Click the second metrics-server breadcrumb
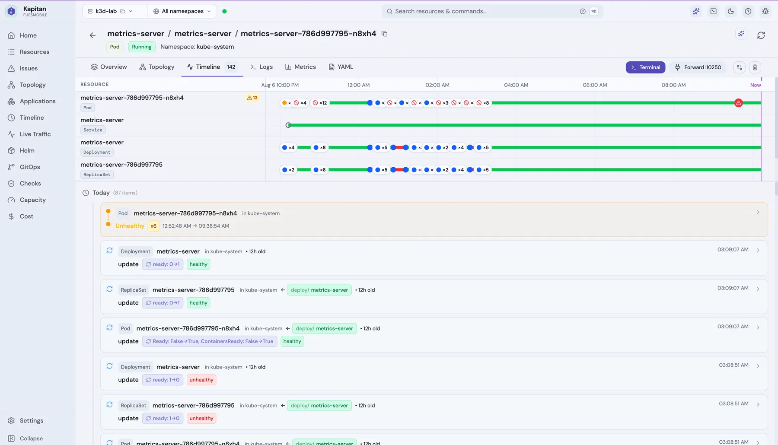 (203, 34)
